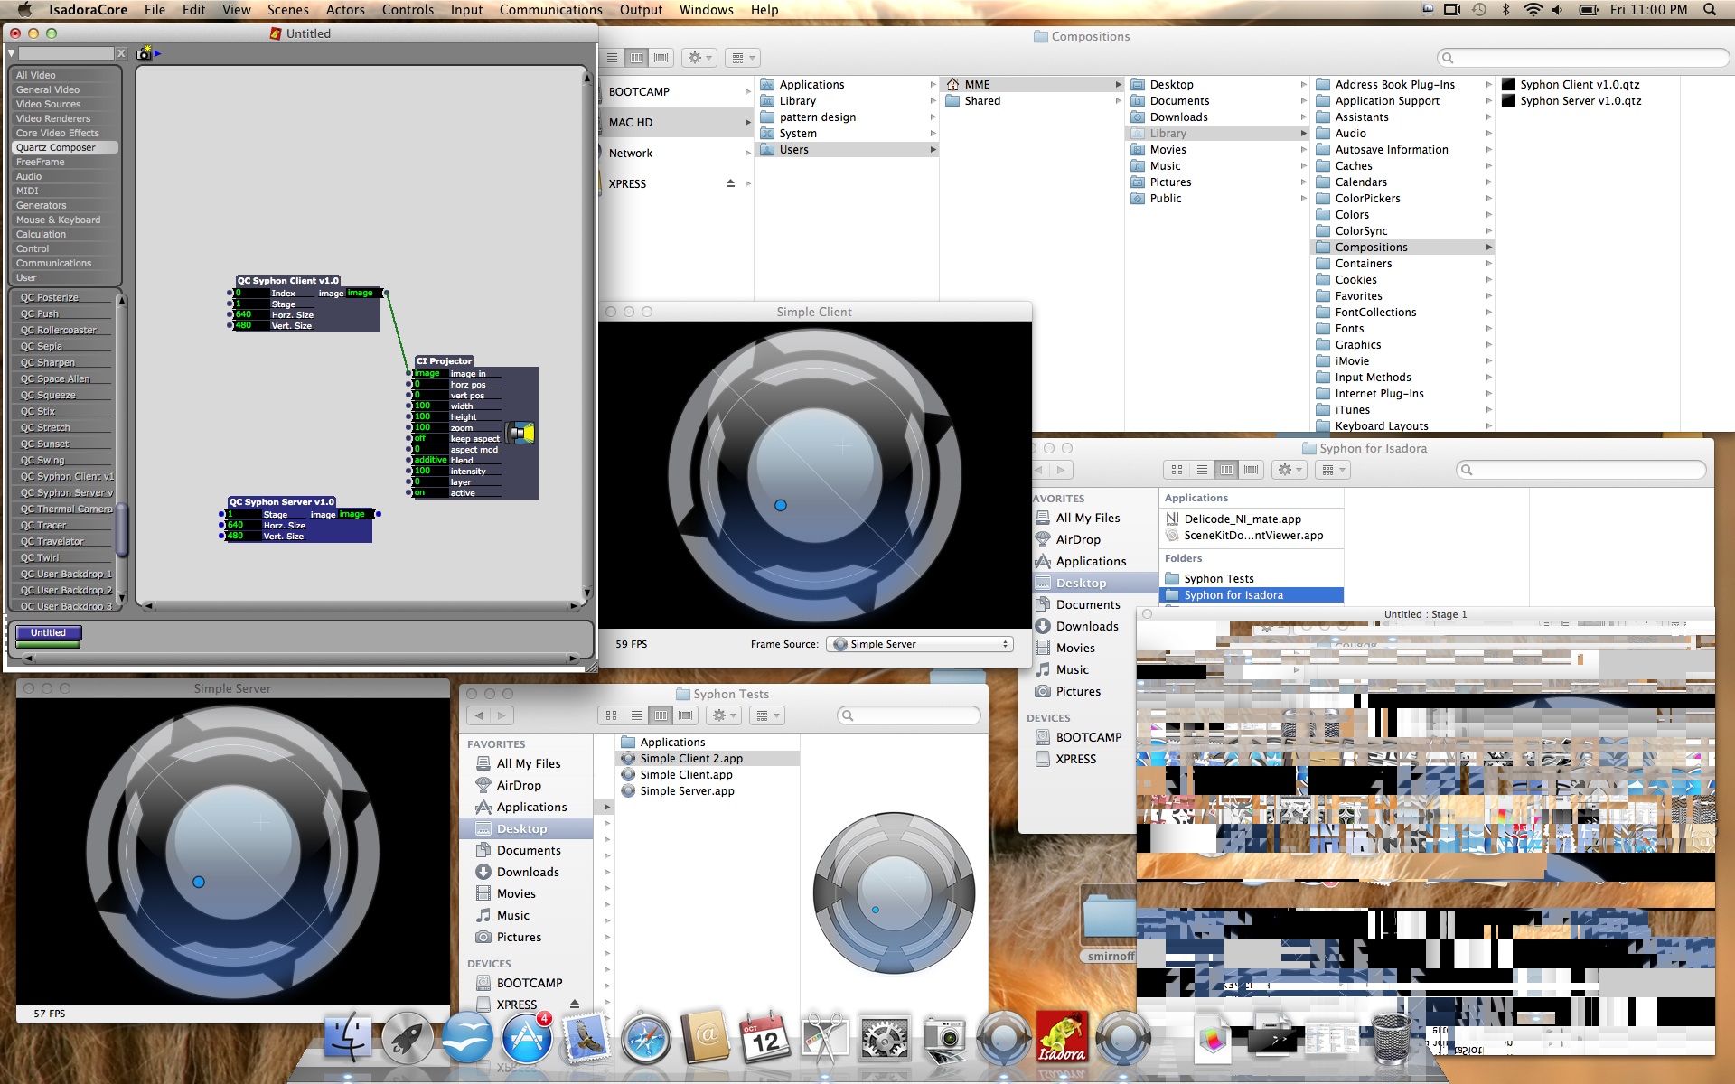1735x1084 pixels.
Task: Open Address Book in the dock
Action: tap(706, 1038)
